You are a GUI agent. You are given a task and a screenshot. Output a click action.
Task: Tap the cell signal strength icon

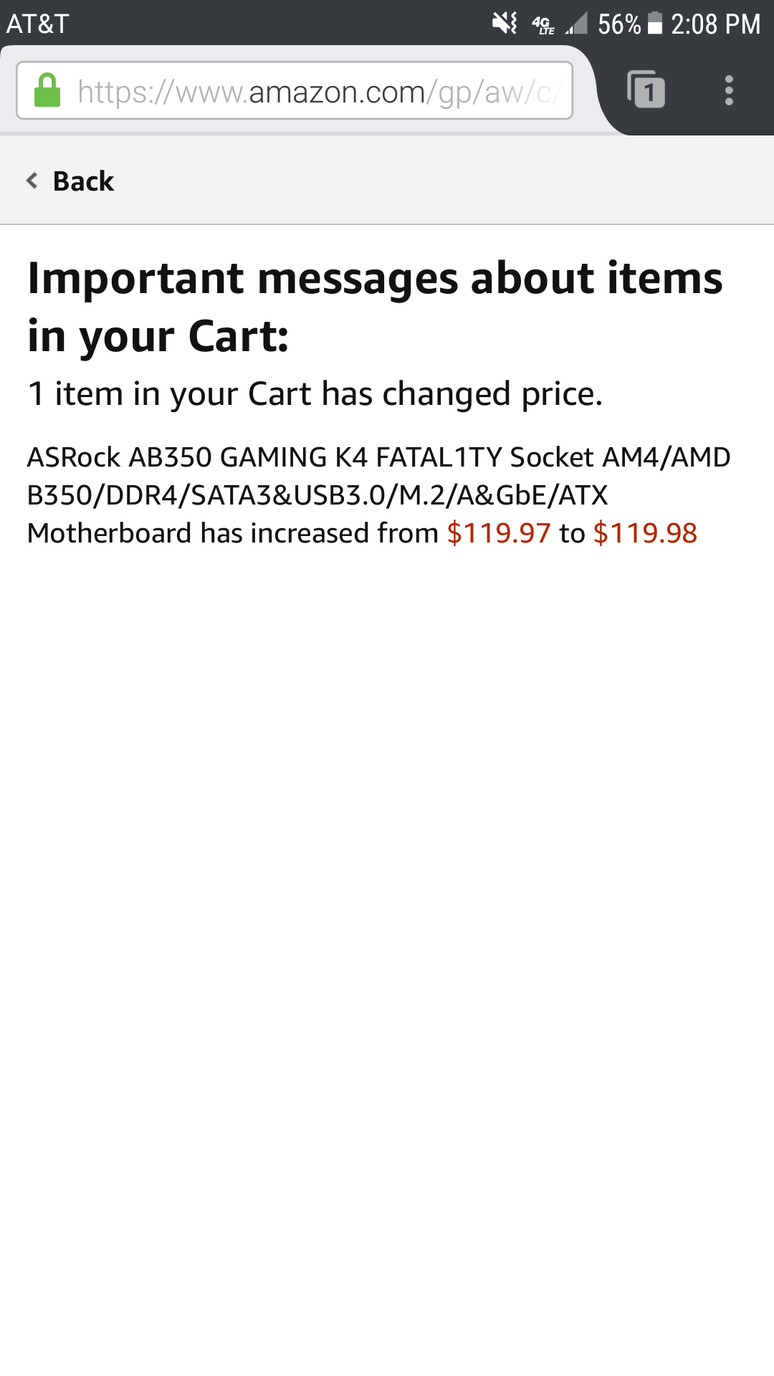pyautogui.click(x=576, y=24)
